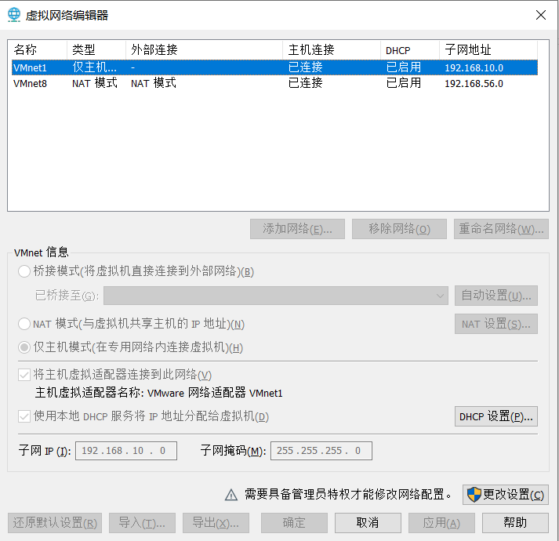Click 需要具备管理员特权 warning message

tap(347, 495)
